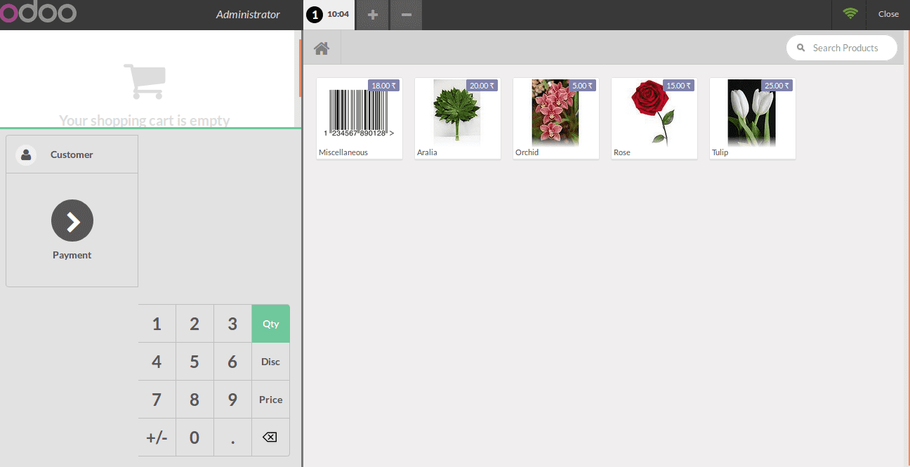The height and width of the screenshot is (467, 910).
Task: Tap the decimal point key
Action: [232, 438]
